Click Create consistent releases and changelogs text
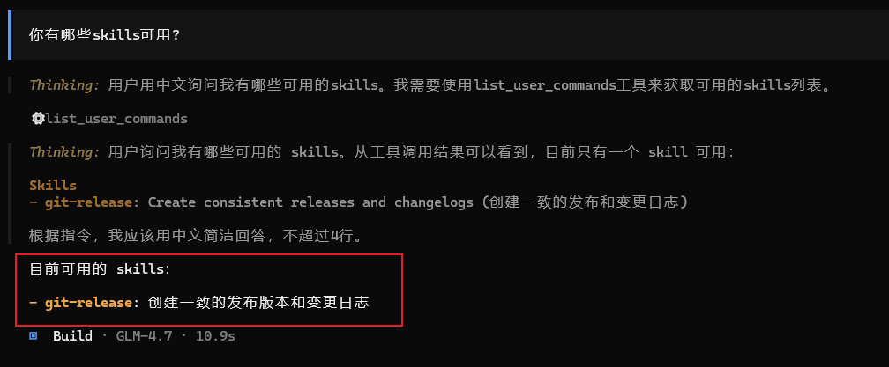This screenshot has height=367, width=889. point(310,202)
